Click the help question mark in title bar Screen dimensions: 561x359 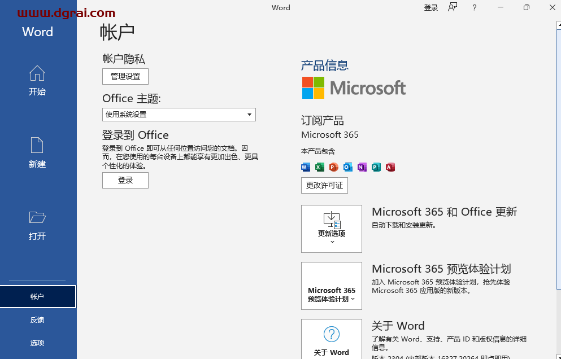475,7
